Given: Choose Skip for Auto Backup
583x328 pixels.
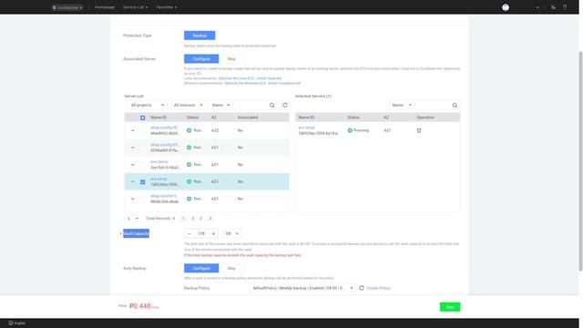Looking at the screenshot, I should coord(231,268).
